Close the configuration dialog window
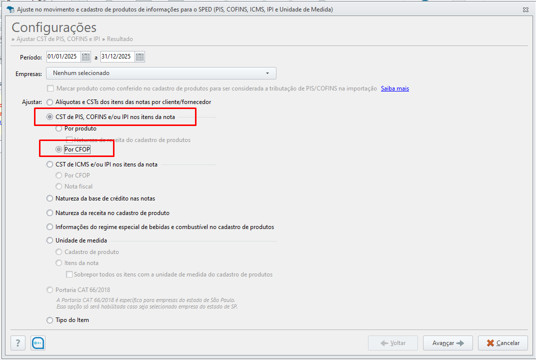The width and height of the screenshot is (536, 360). coord(525,9)
